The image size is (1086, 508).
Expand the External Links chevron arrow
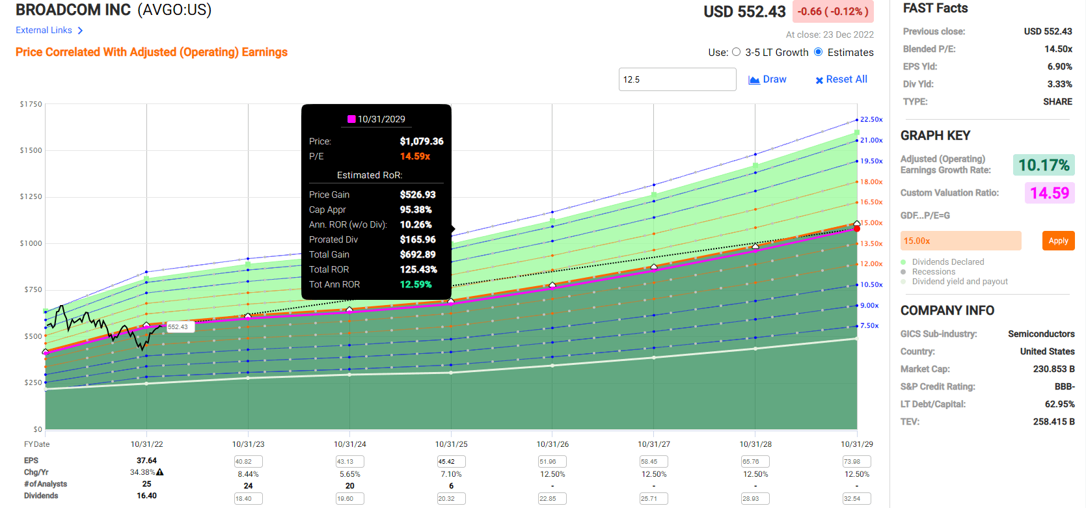(x=80, y=31)
